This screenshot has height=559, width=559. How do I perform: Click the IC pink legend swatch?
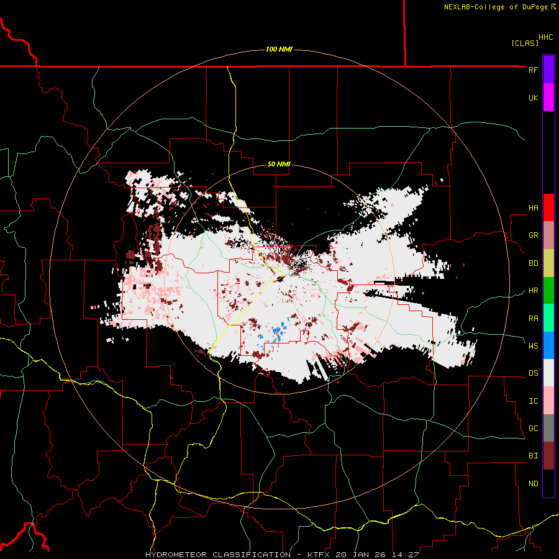click(x=548, y=401)
